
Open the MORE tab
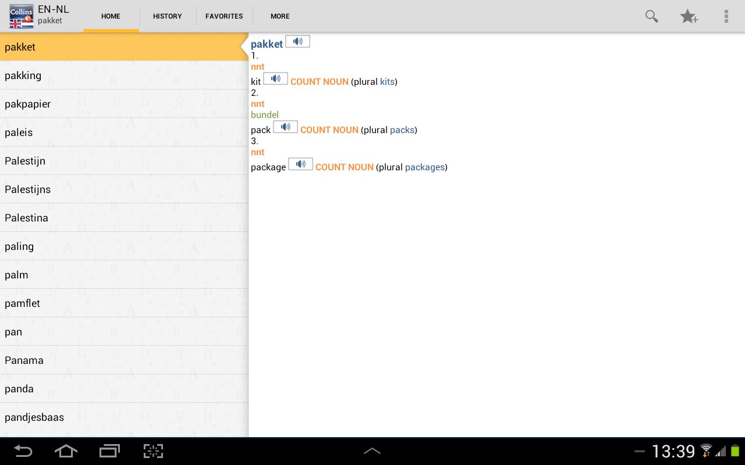(x=280, y=16)
